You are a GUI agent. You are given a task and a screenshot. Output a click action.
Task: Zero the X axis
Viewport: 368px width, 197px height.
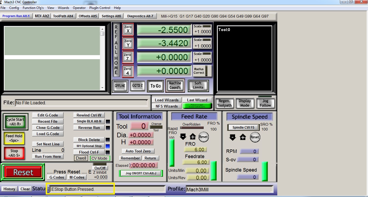click(x=128, y=29)
